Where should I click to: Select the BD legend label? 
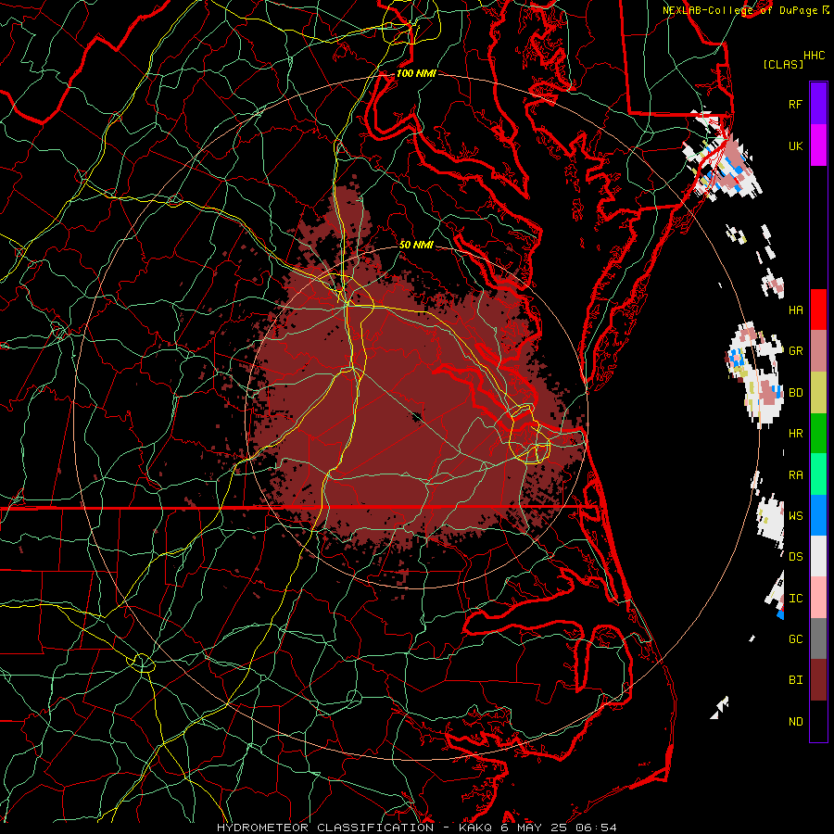click(x=795, y=393)
